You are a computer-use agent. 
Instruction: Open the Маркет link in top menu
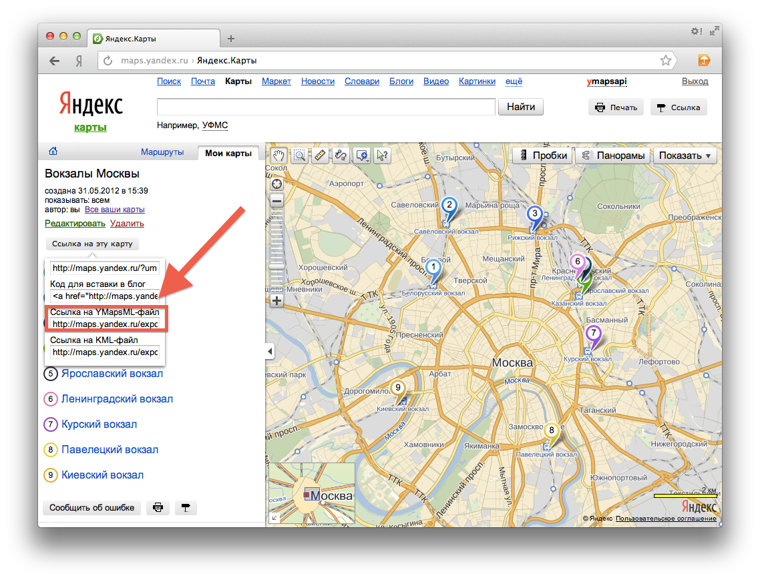tap(276, 81)
